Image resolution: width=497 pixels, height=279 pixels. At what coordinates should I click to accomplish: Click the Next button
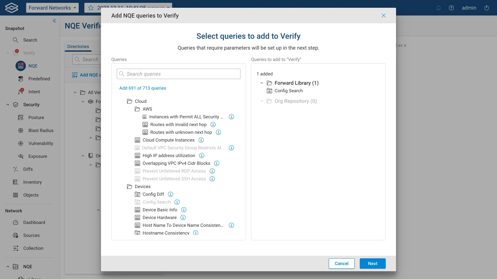click(x=372, y=263)
